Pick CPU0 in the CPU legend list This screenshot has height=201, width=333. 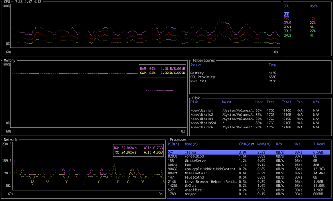click(x=299, y=23)
